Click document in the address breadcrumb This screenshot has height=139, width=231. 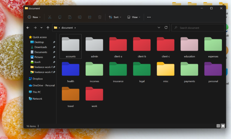67,28
